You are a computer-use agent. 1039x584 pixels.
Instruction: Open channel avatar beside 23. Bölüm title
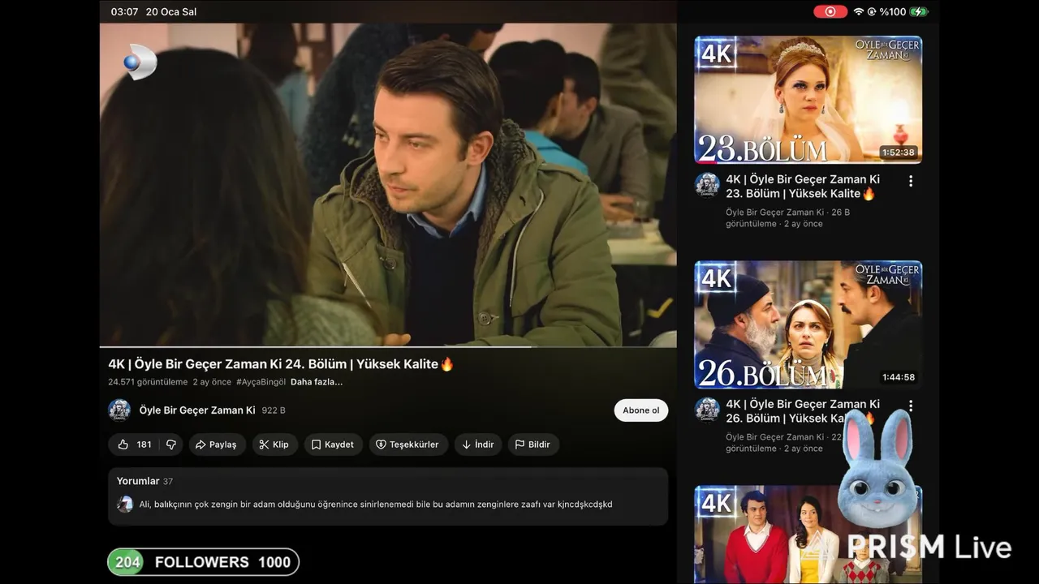707,184
